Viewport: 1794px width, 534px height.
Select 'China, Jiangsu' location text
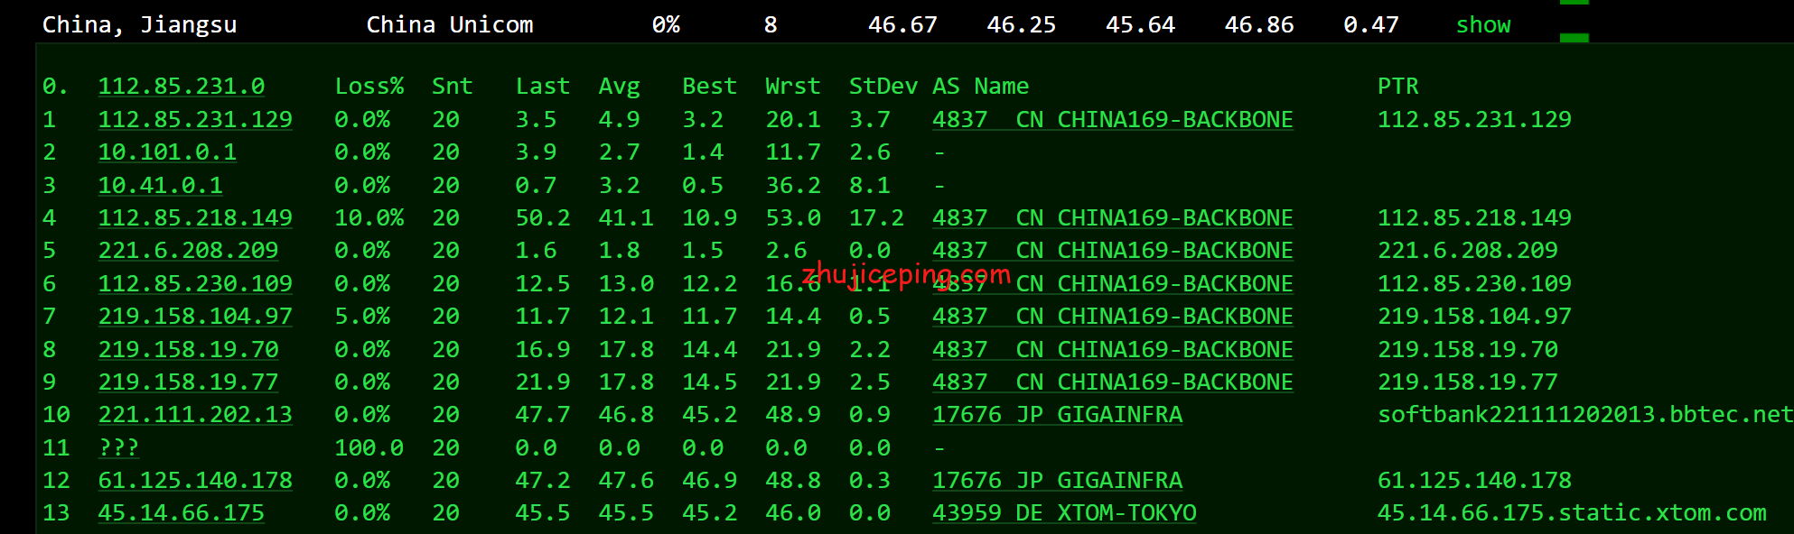pyautogui.click(x=140, y=25)
